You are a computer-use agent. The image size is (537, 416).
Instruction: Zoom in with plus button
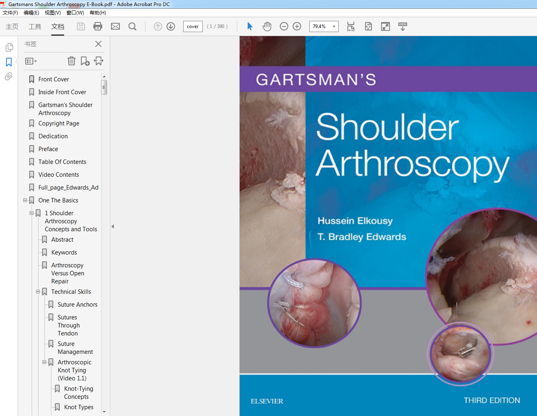point(297,26)
